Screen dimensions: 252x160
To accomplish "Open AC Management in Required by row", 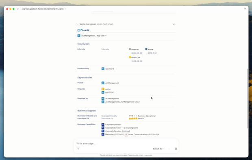I will coord(112,99).
